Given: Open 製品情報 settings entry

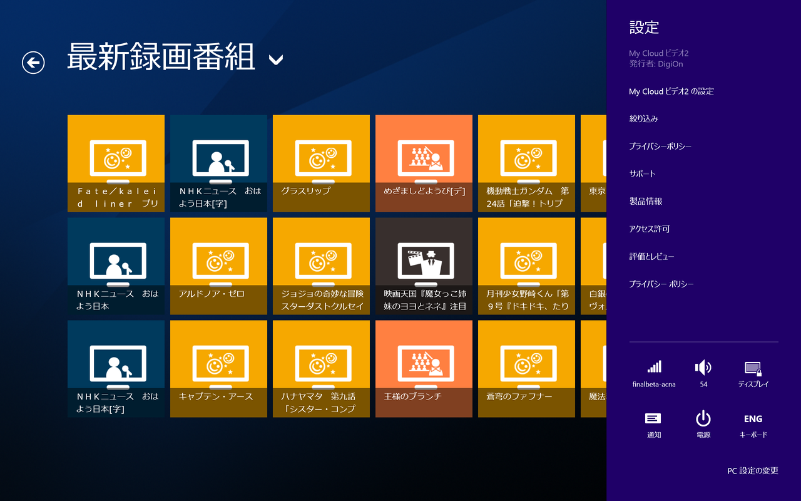Looking at the screenshot, I should (645, 202).
